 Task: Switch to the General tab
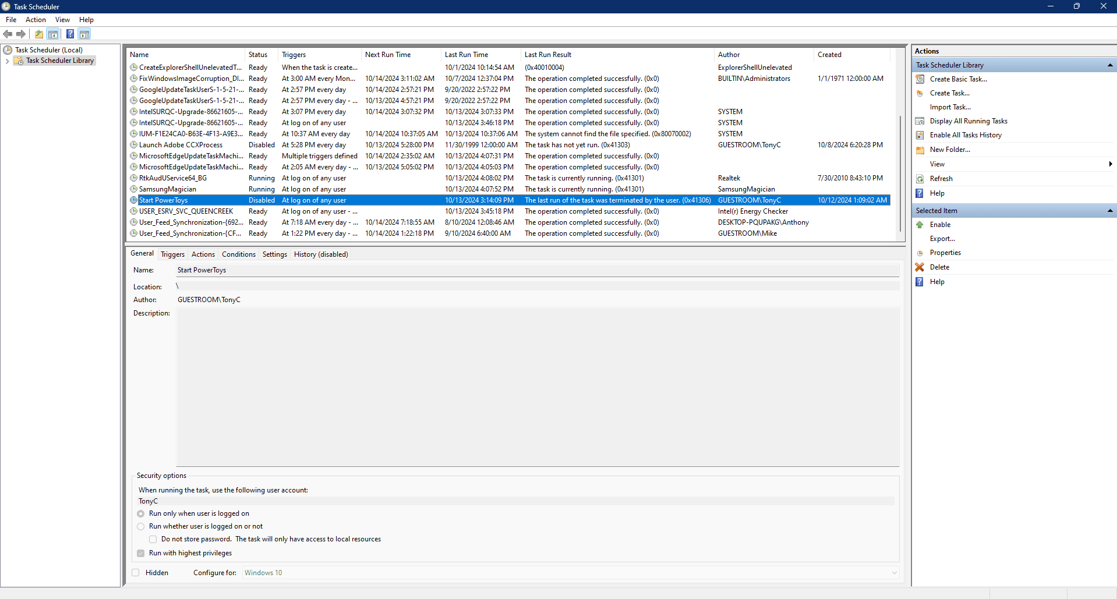point(142,253)
